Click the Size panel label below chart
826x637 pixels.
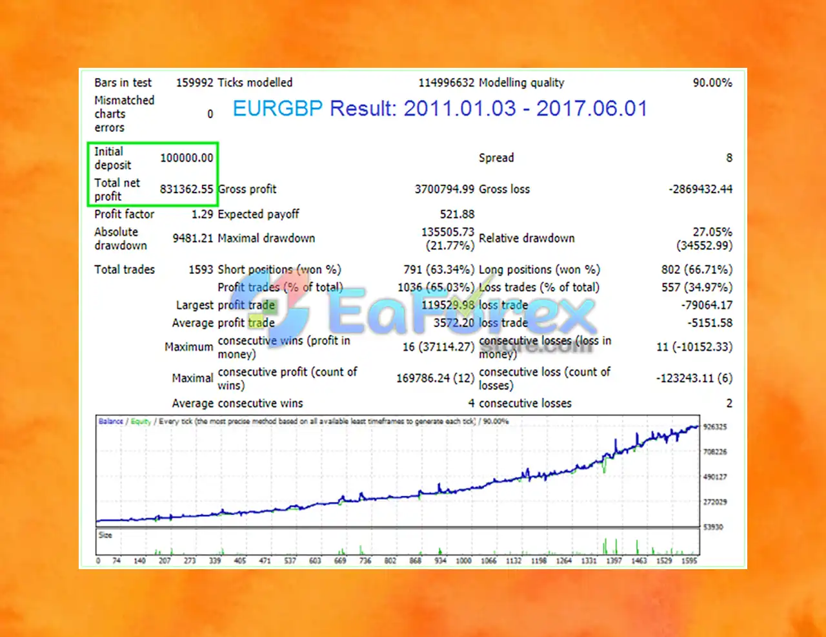(105, 535)
